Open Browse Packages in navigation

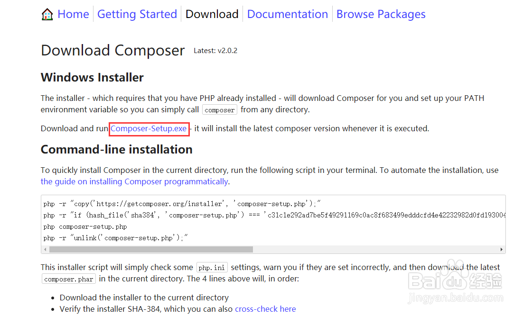[381, 14]
